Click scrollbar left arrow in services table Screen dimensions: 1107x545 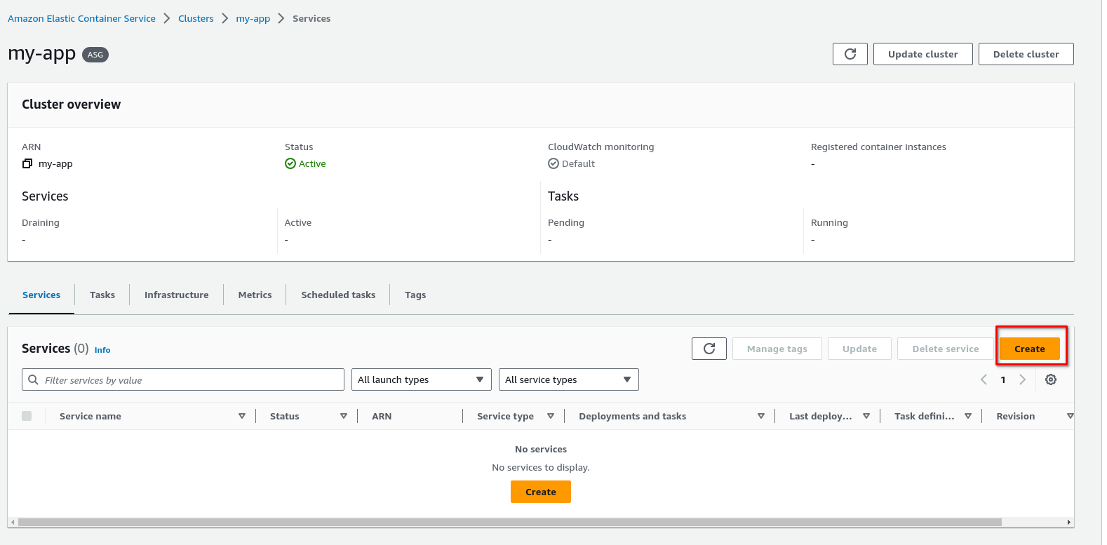coord(13,522)
